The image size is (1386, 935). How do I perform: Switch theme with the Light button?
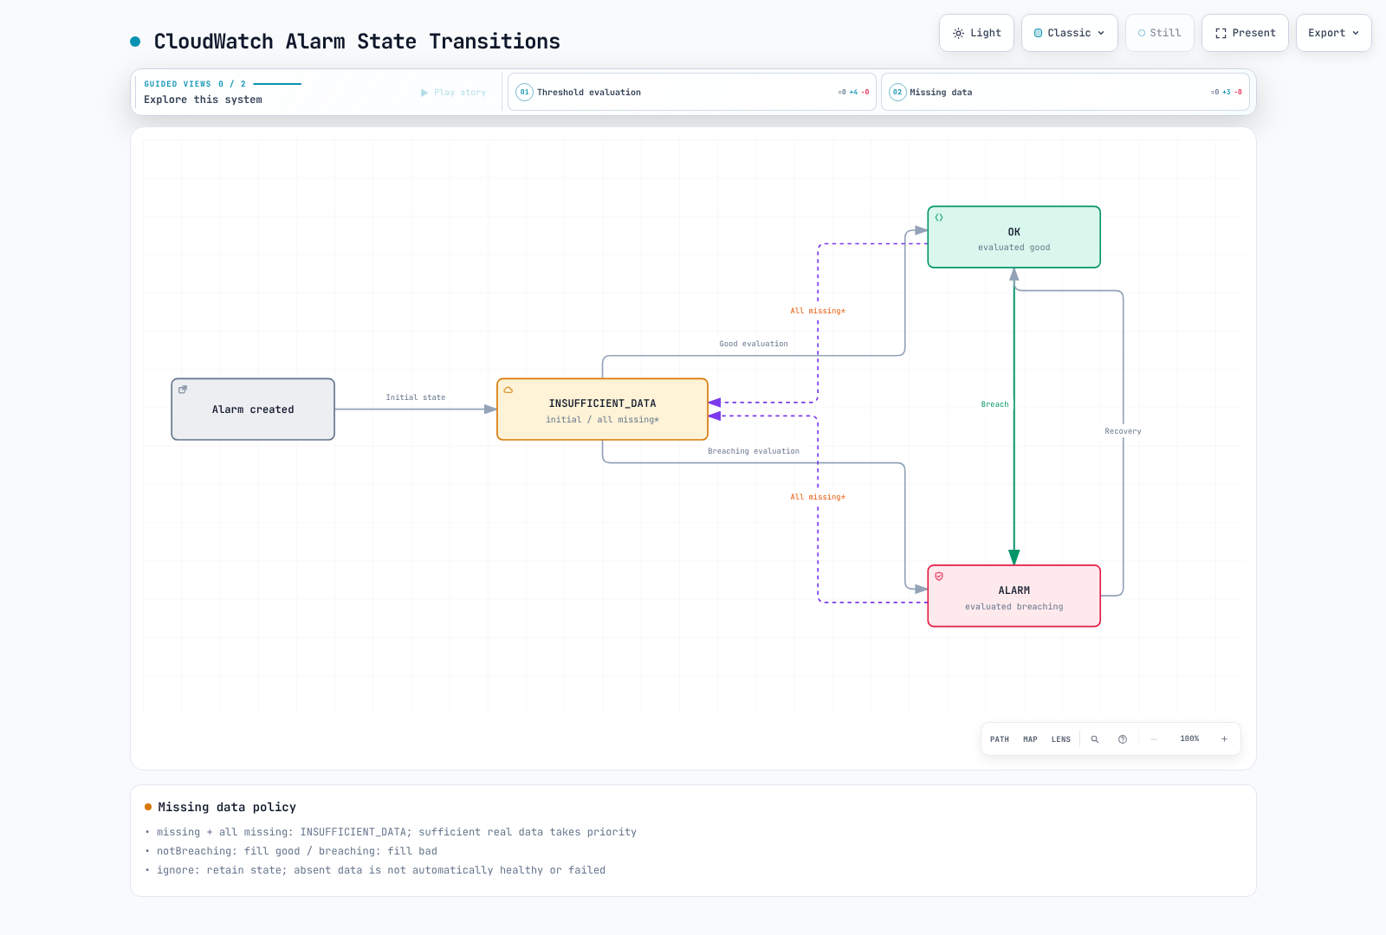click(976, 33)
